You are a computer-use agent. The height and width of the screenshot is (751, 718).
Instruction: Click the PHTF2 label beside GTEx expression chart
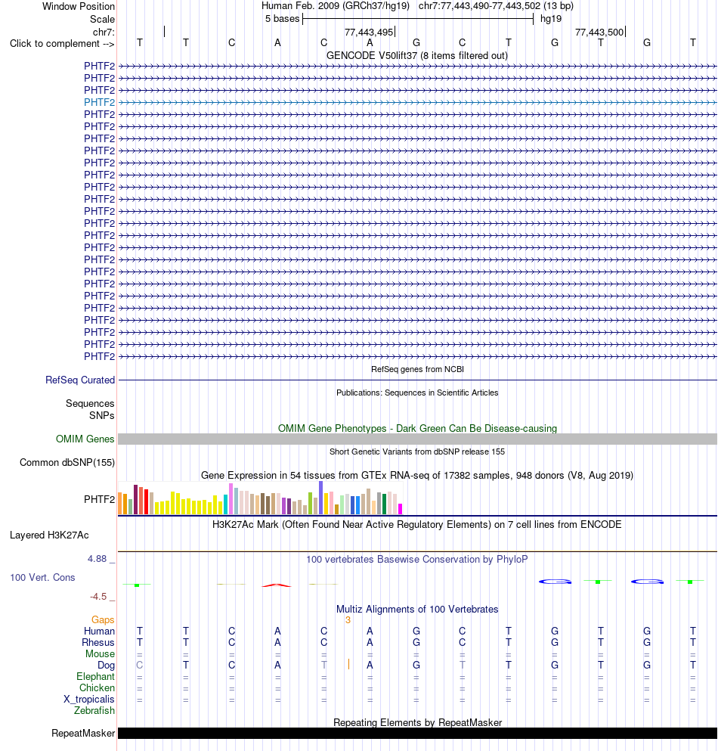(x=99, y=499)
